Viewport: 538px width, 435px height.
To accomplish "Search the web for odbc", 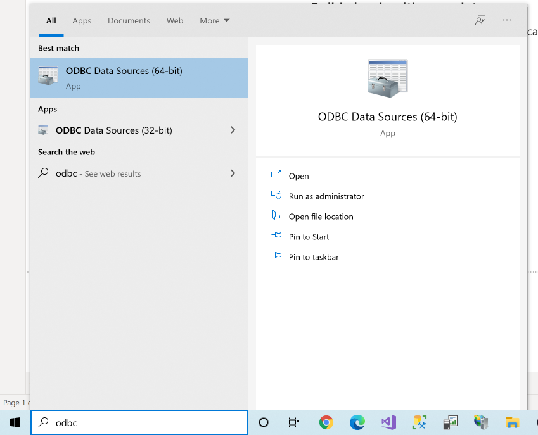I will (139, 173).
